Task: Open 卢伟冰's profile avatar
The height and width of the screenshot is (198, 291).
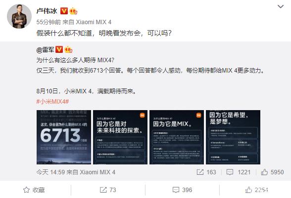Action: point(19,16)
